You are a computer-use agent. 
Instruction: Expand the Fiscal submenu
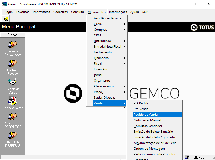(107, 64)
